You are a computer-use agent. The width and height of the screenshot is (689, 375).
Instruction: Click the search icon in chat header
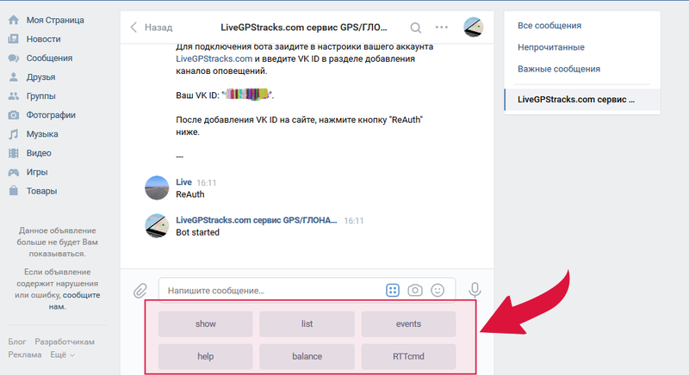tap(416, 28)
